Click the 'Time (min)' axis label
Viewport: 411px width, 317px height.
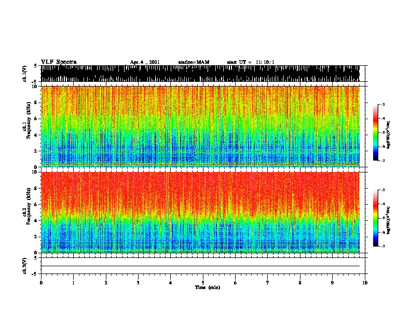click(x=208, y=287)
